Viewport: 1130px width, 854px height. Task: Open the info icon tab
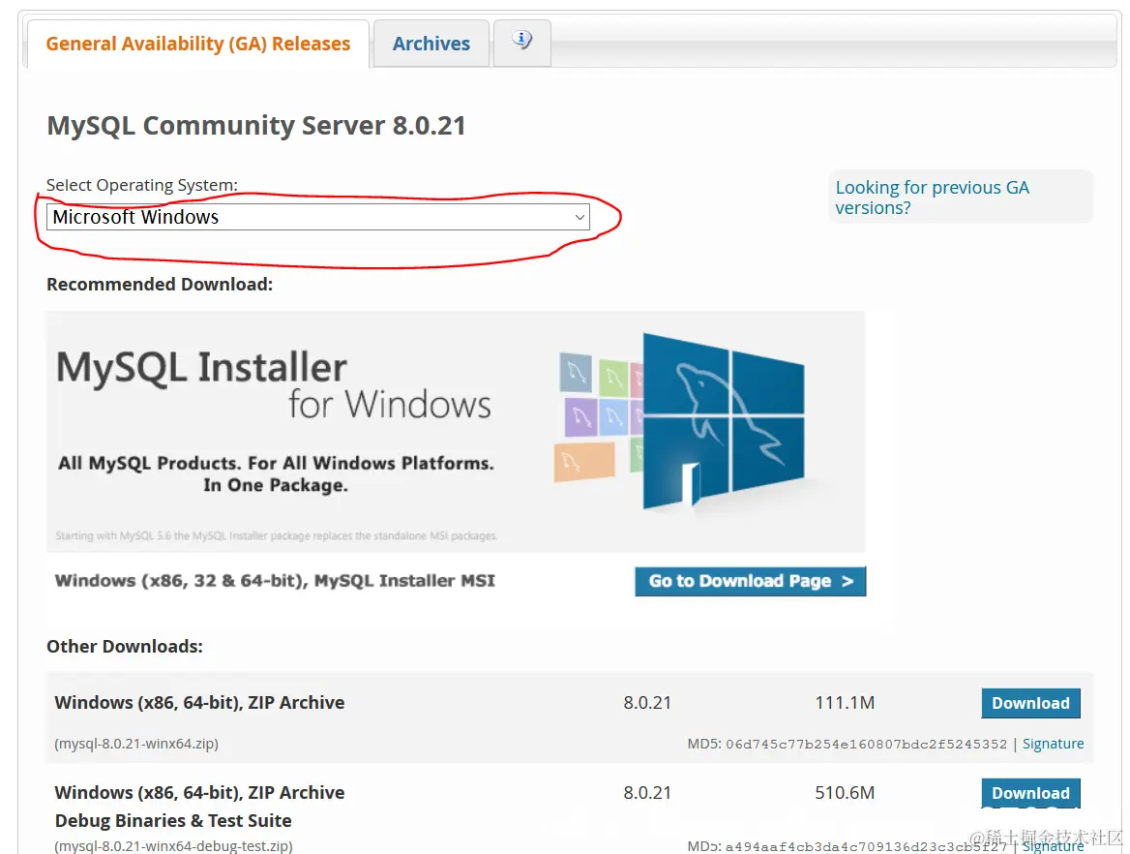click(x=522, y=44)
